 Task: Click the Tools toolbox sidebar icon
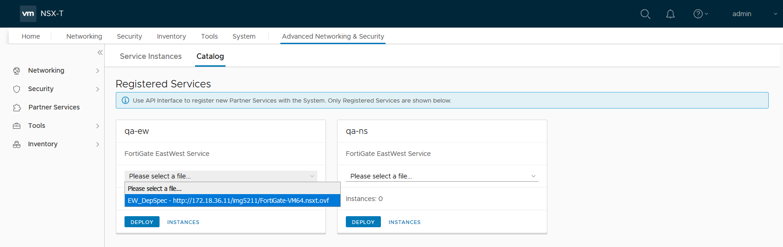tap(17, 126)
